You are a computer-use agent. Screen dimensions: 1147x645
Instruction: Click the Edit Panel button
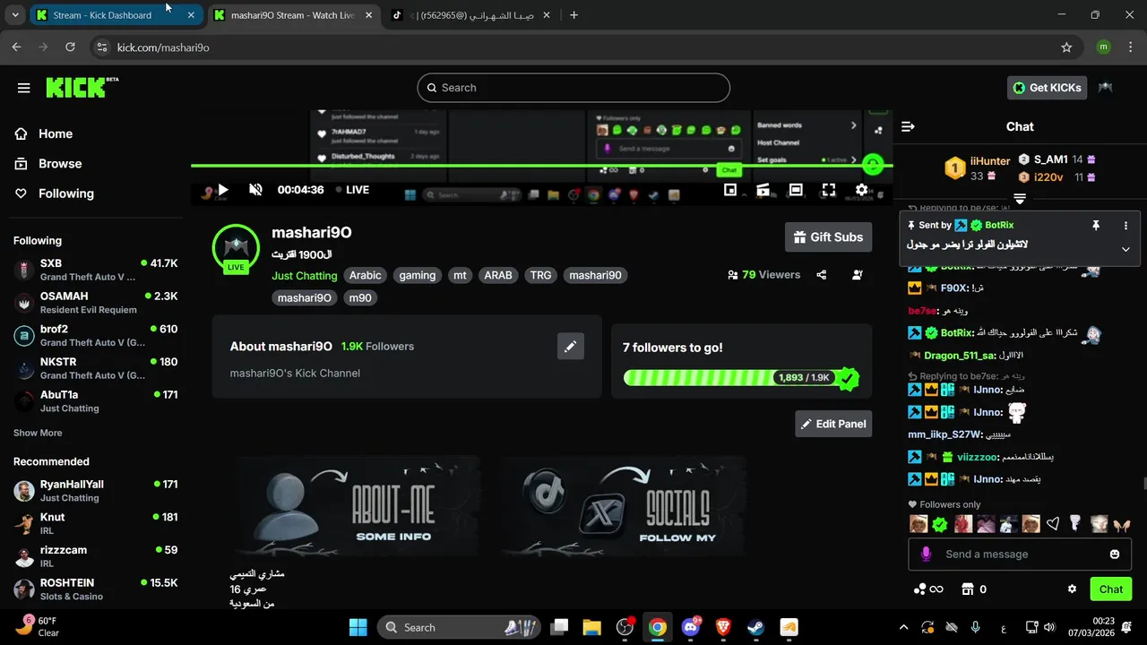833,424
